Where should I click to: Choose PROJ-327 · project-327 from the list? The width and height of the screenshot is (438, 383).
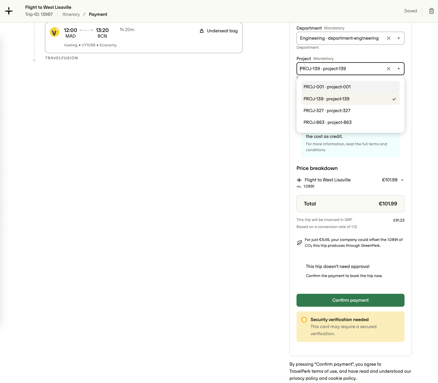tap(351, 111)
